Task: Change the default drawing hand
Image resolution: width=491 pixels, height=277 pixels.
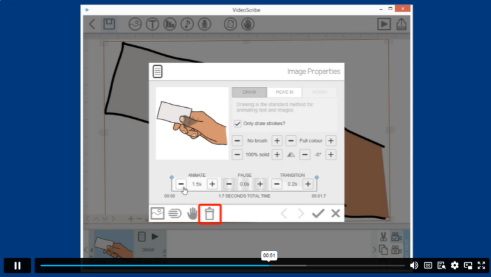Action: pyautogui.click(x=247, y=24)
